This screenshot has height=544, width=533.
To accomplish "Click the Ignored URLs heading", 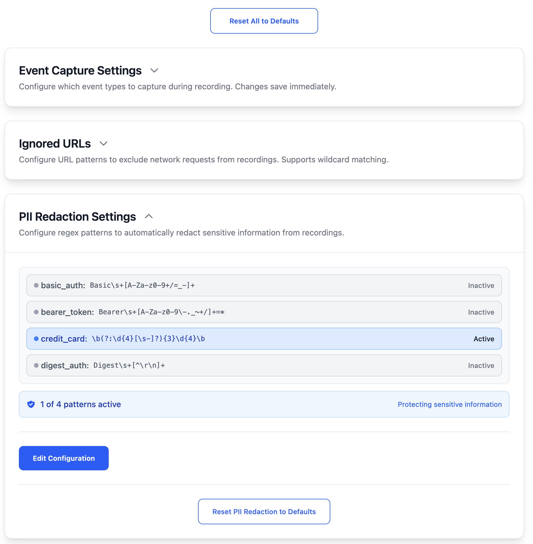I will [55, 144].
